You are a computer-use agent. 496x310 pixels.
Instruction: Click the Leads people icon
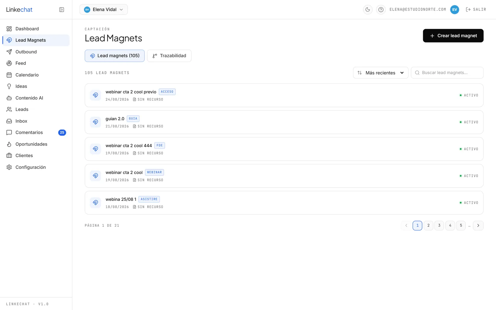[9, 109]
